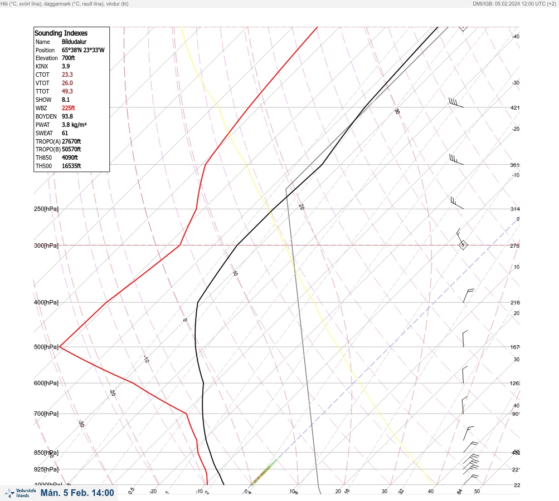
Task: Click the '925[hPa]' pressure label
Action: [x=46, y=469]
